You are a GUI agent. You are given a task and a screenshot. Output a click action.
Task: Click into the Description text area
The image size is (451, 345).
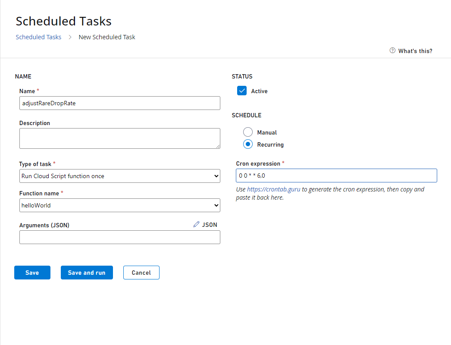click(120, 138)
